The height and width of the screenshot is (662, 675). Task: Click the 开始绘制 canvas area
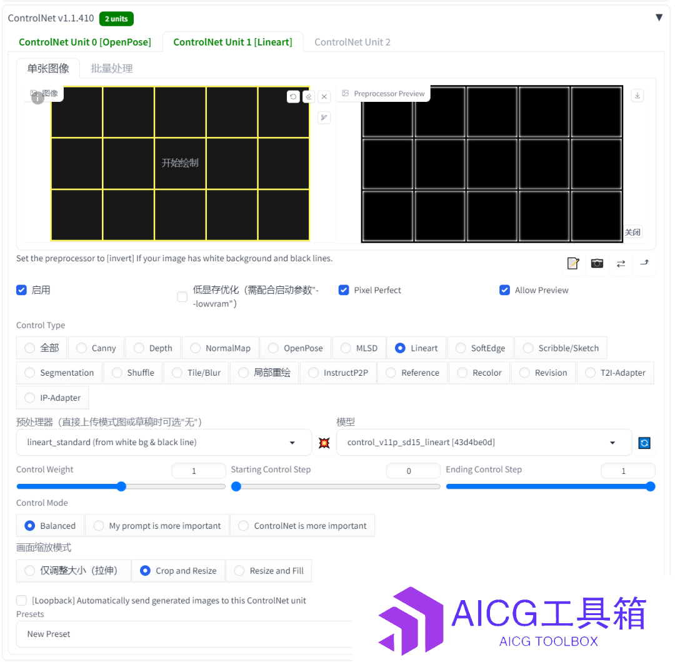180,163
